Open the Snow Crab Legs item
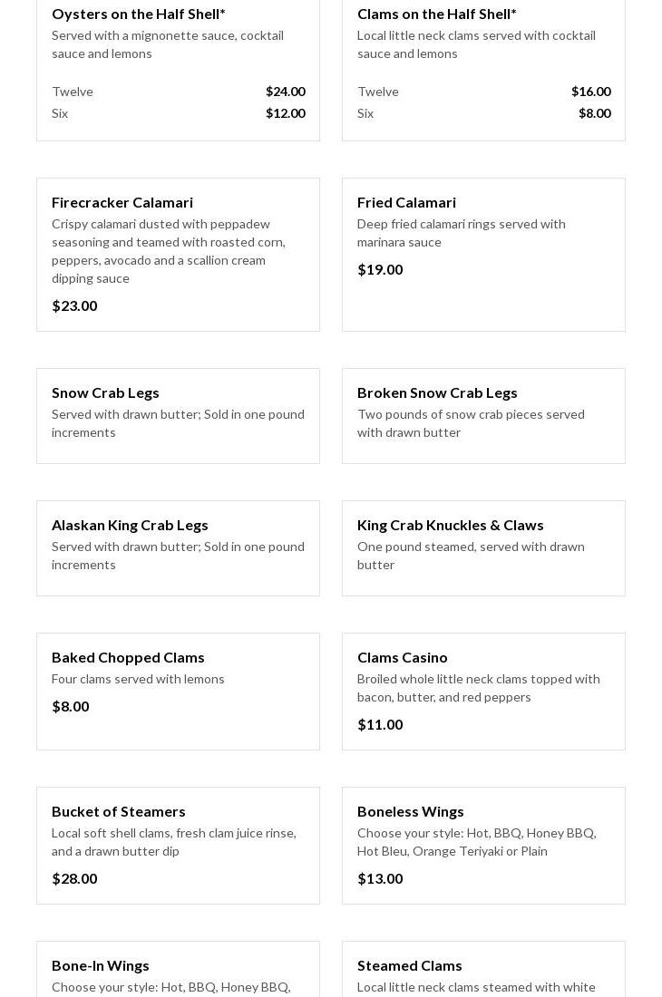The width and height of the screenshot is (662, 997). [105, 392]
